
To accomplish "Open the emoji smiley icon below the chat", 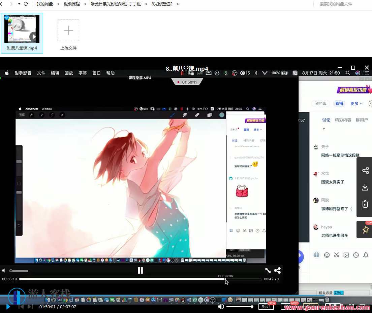I will pos(327,255).
